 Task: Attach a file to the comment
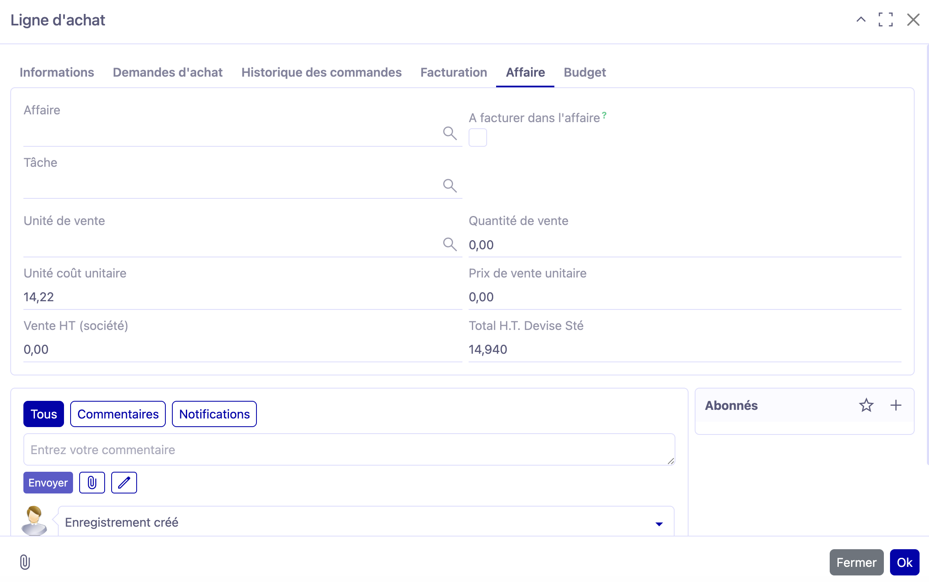92,482
